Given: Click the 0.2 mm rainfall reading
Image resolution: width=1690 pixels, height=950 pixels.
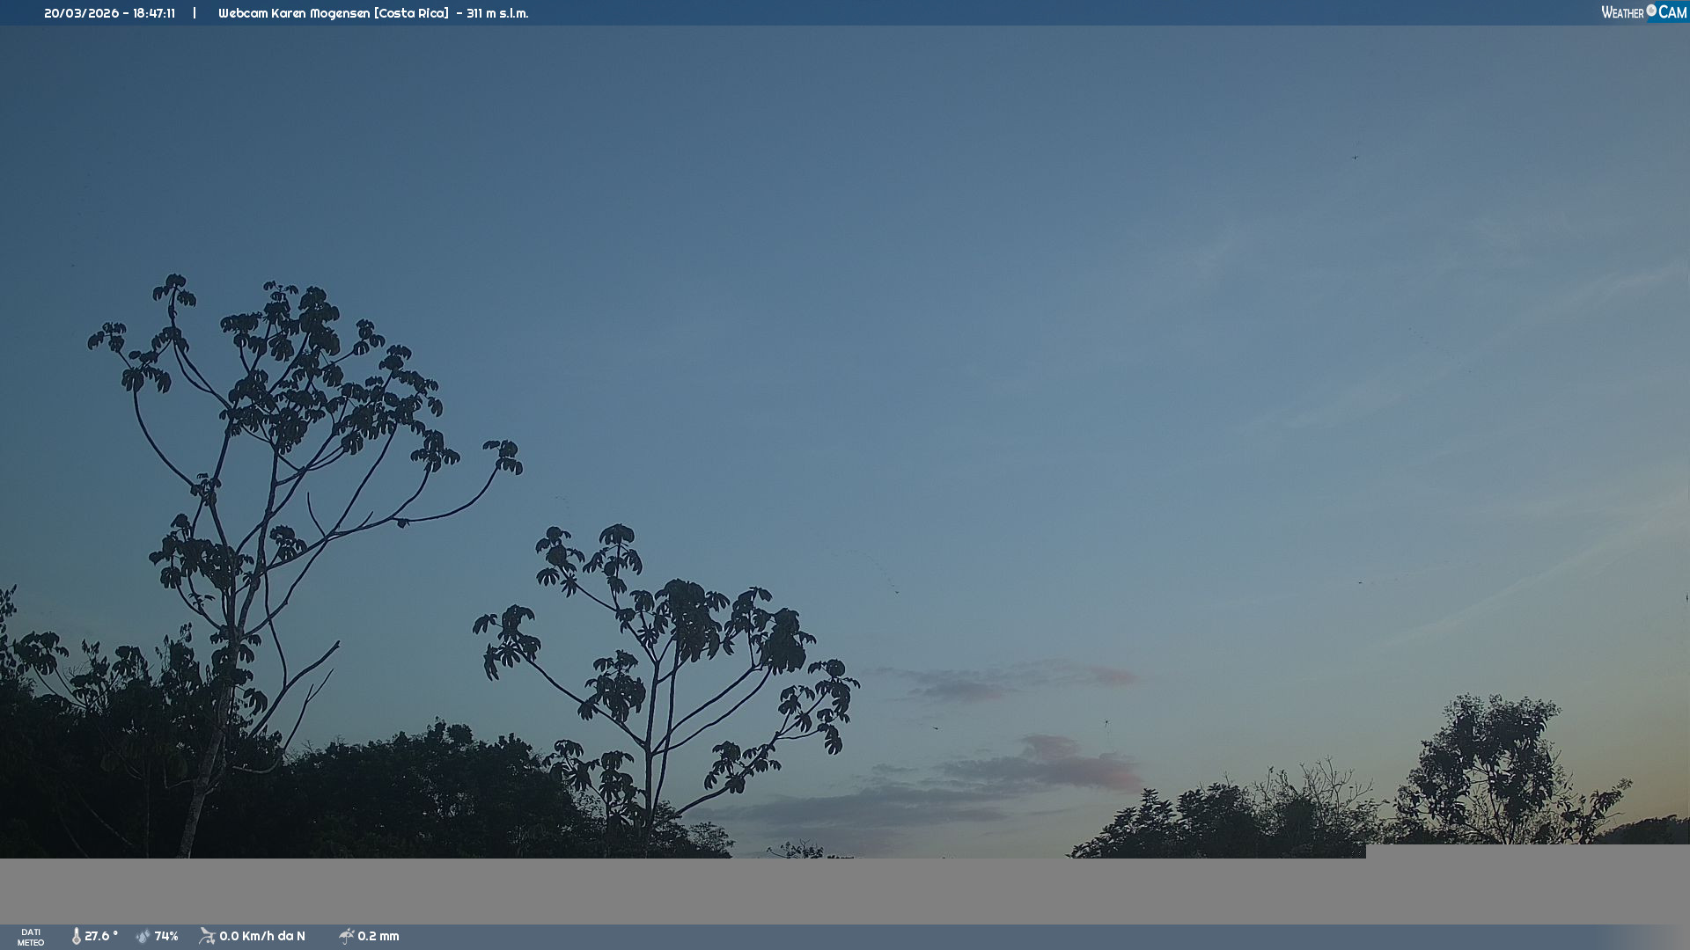Looking at the screenshot, I should tap(378, 936).
